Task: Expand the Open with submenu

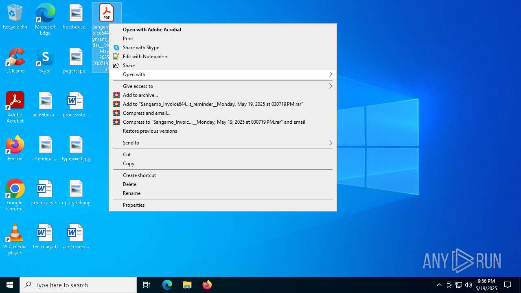Action: (222, 74)
